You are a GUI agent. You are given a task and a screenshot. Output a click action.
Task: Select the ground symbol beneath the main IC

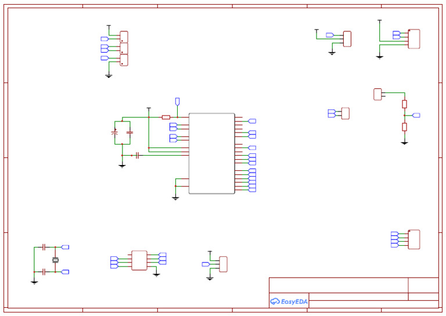pos(175,198)
